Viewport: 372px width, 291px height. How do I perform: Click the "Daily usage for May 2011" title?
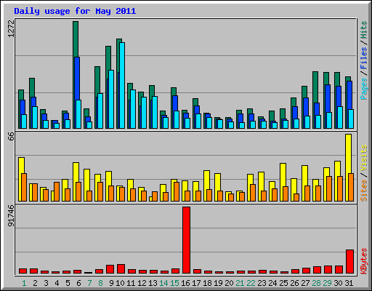point(75,11)
